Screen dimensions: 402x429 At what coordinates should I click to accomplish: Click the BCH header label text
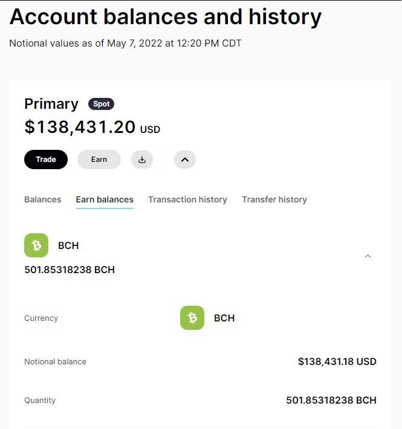pos(68,245)
